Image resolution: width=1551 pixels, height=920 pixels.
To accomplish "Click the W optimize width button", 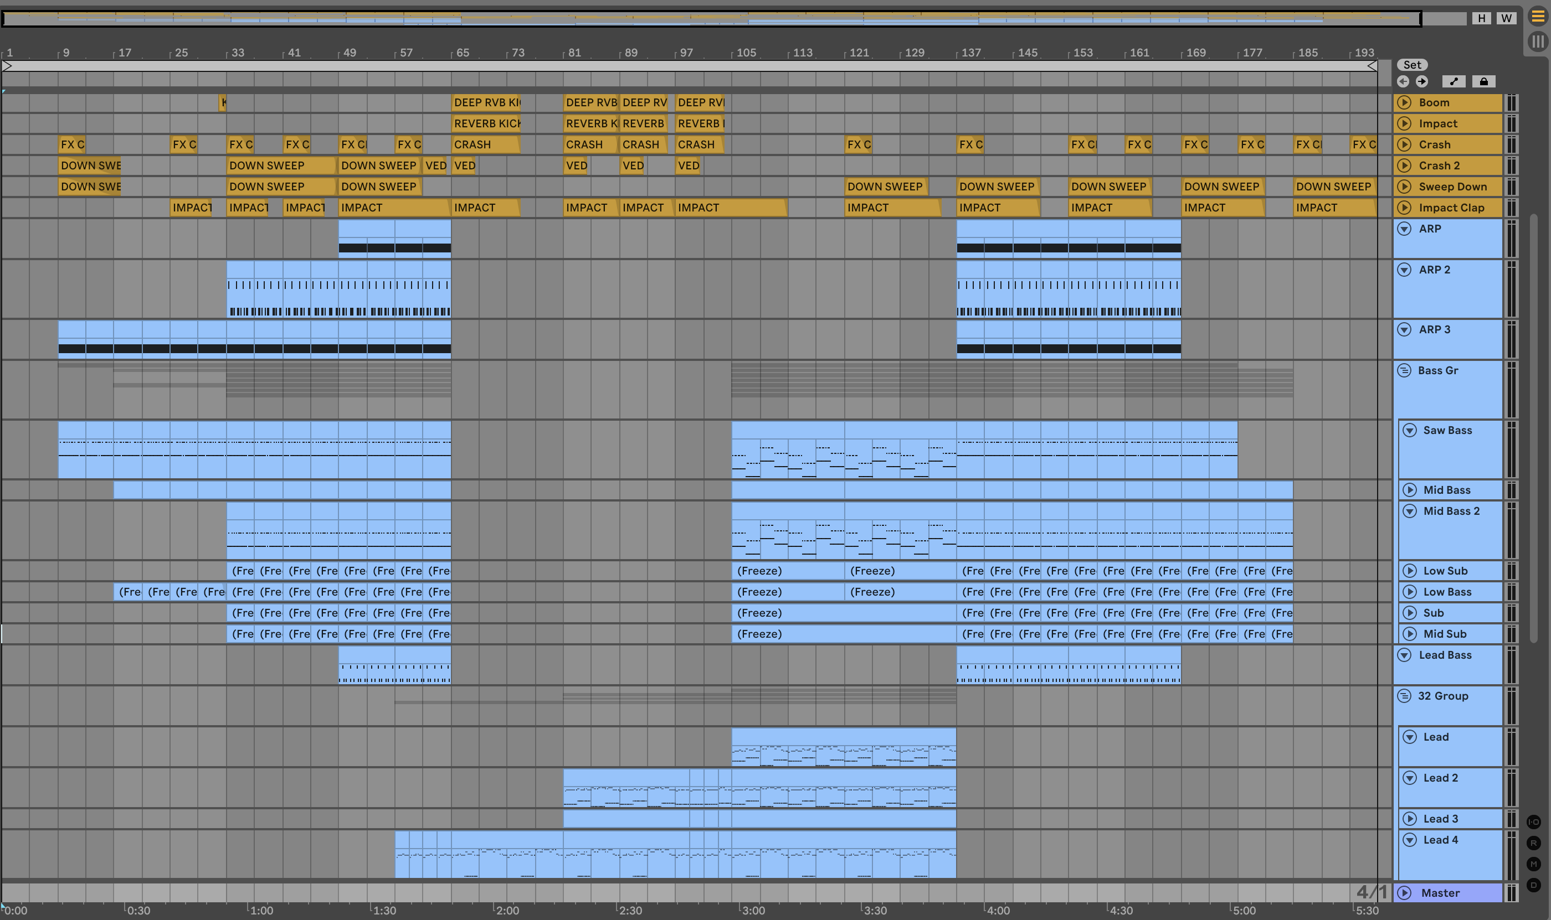I will 1506,18.
